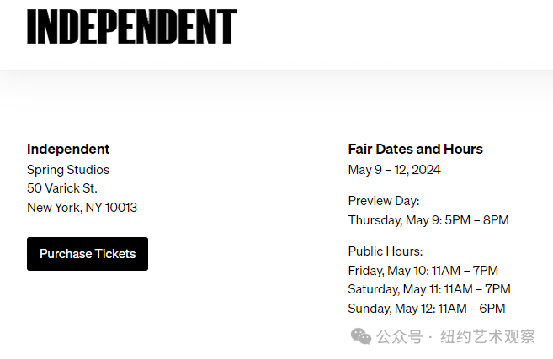Click the 公众号 watermark text
Image resolution: width=553 pixels, height=359 pixels.
pyautogui.click(x=399, y=337)
